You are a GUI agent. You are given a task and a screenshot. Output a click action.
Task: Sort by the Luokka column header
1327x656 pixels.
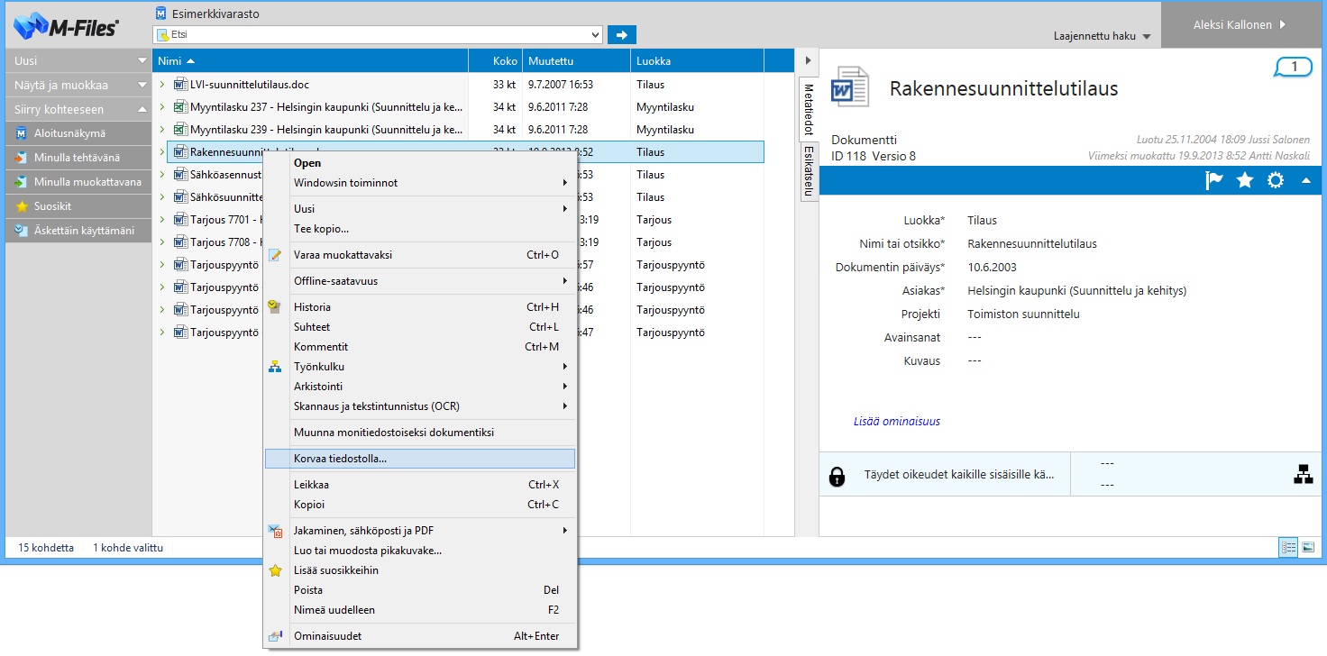click(697, 60)
